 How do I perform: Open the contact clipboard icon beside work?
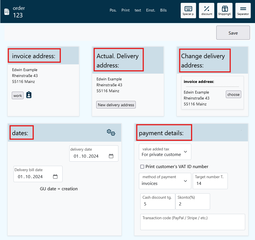tap(29, 95)
